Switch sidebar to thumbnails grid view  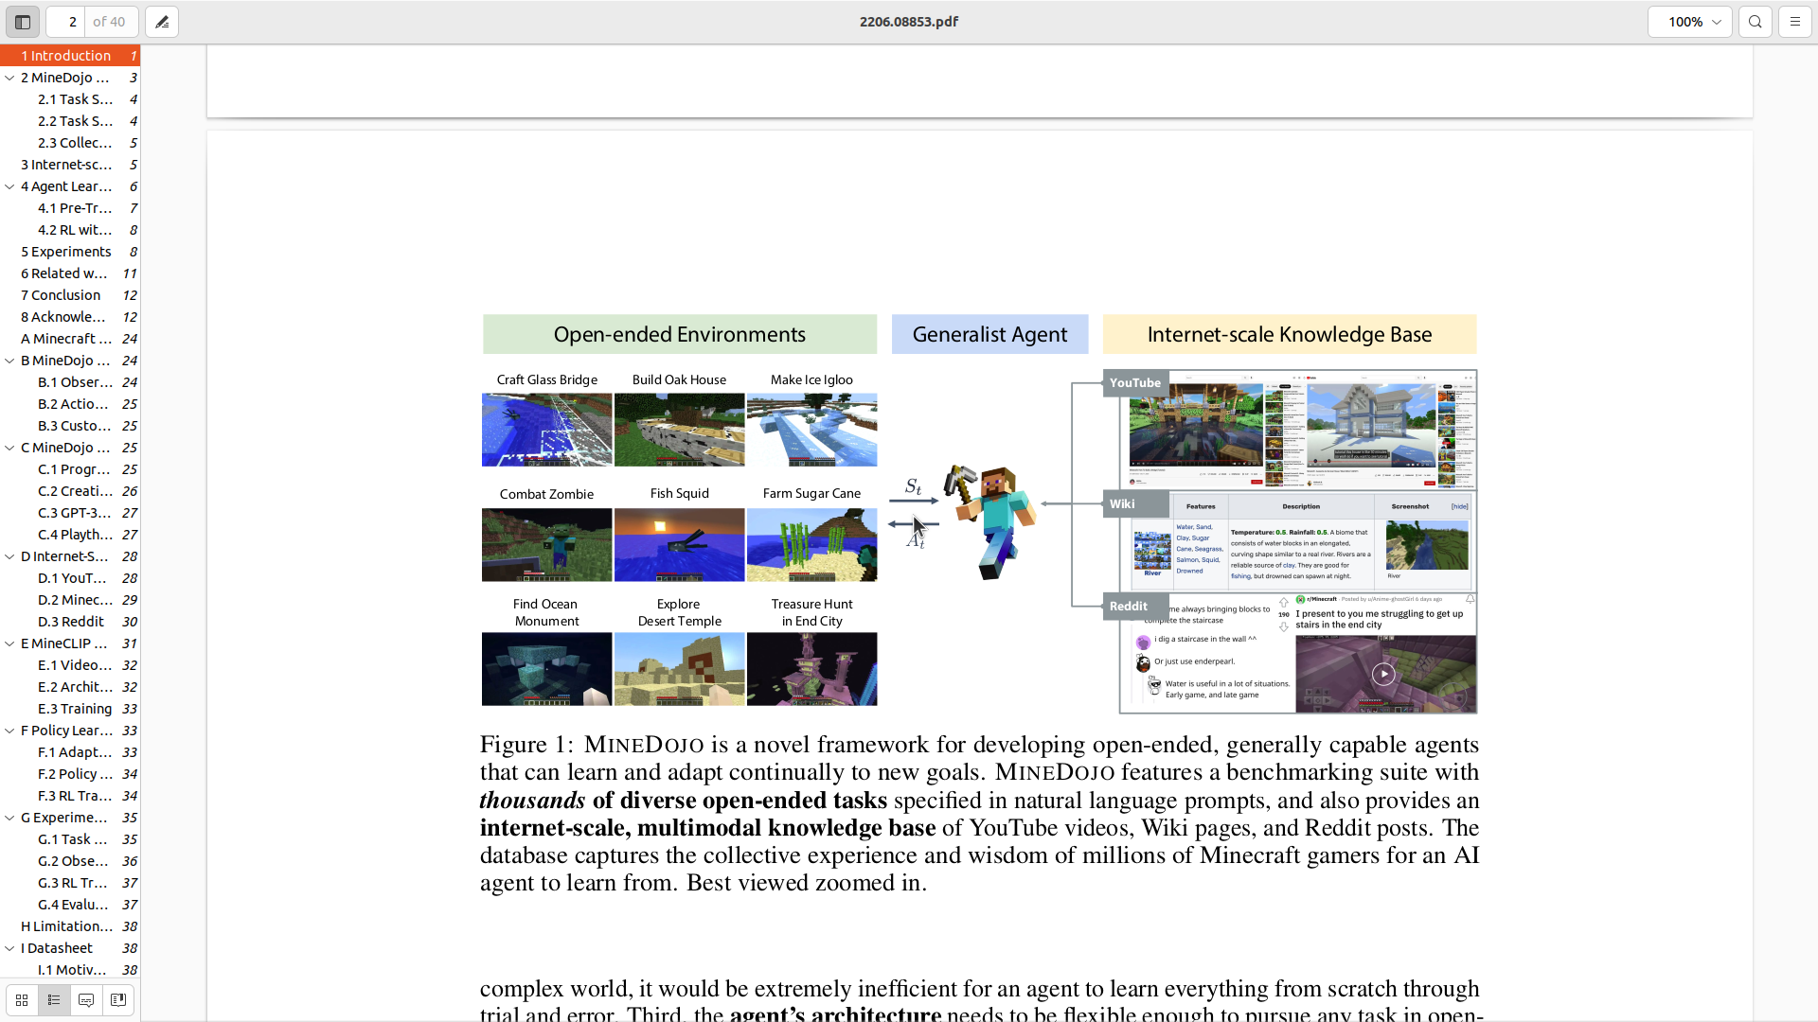pyautogui.click(x=22, y=1000)
